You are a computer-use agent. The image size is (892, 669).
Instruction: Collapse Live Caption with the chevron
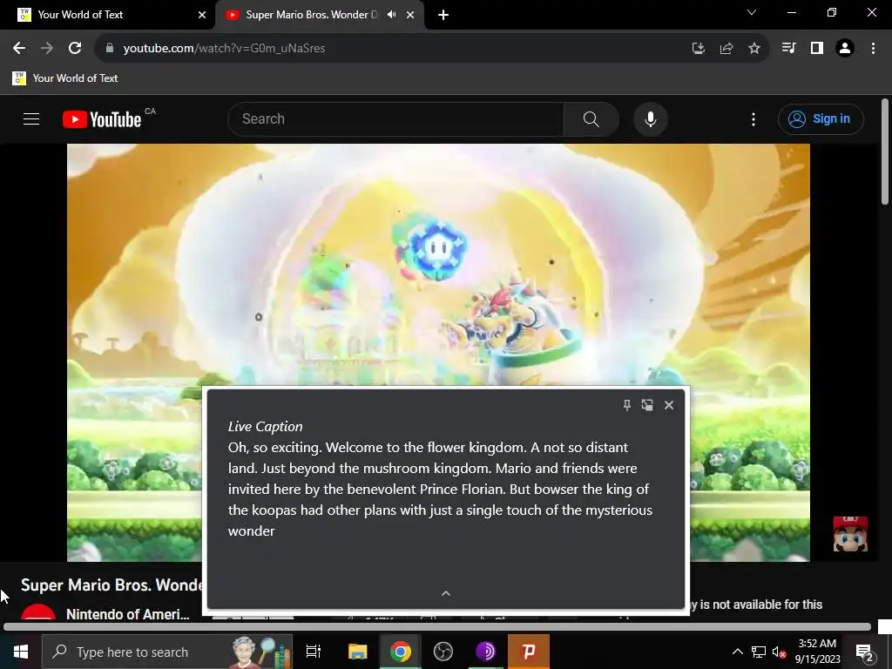tap(446, 593)
